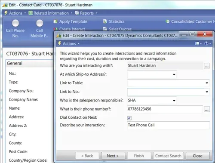Expand the salesperson responsible dropdown
The image size is (215, 163).
pyautogui.click(x=174, y=101)
